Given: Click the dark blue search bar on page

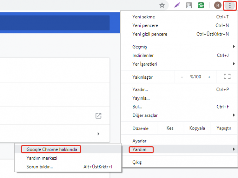Looking at the screenshot, I should click(55, 23).
